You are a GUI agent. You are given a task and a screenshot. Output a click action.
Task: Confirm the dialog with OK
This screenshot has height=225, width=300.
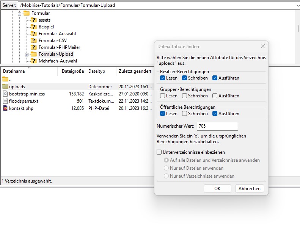click(x=217, y=189)
